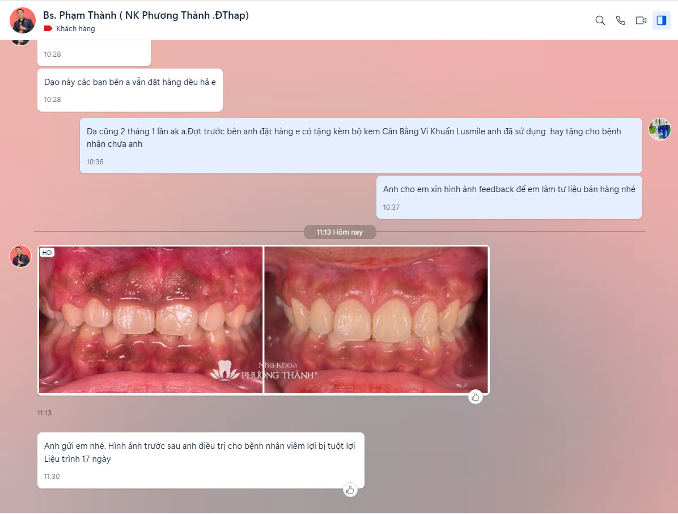Like the before-after teeth photo
The width and height of the screenshot is (678, 514).
coord(476,397)
